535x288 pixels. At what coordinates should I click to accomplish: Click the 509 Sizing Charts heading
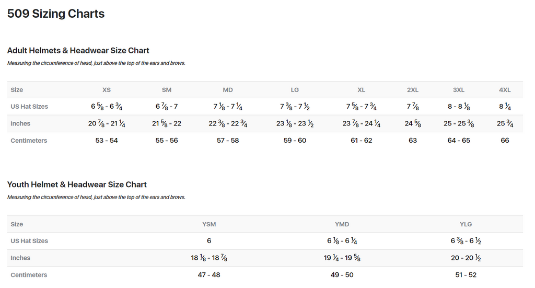click(56, 14)
